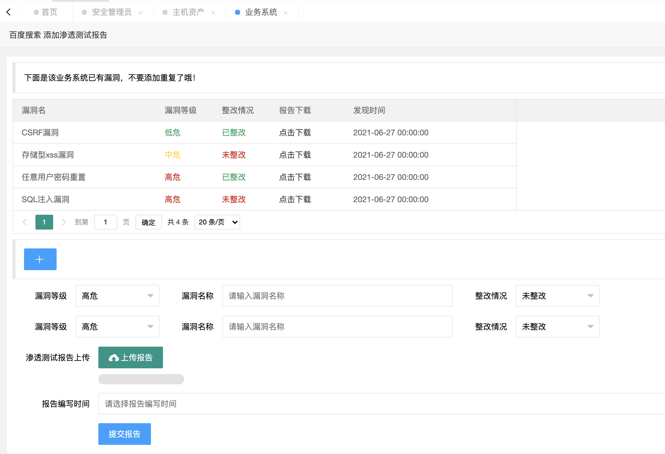The width and height of the screenshot is (665, 454).
Task: Open first row 漏洞等级 dropdown
Action: point(117,296)
